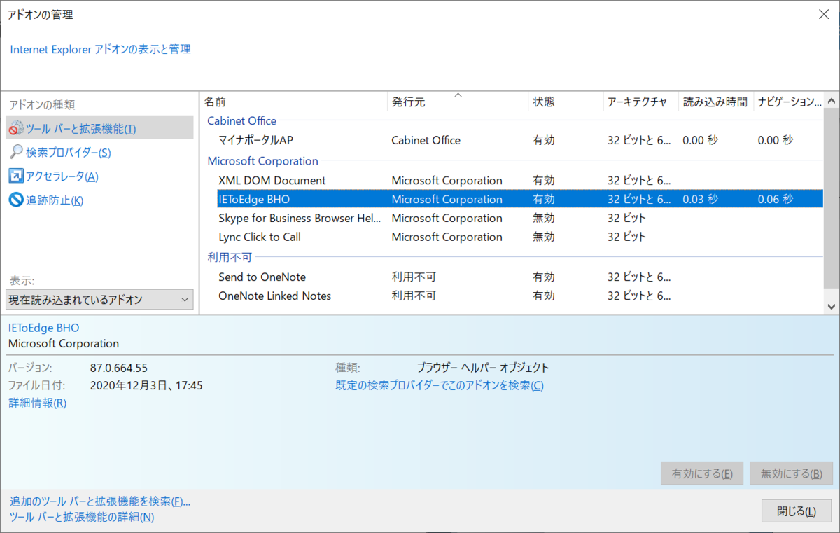Open the 表示 dropdown showing 現在読み込まれているアドオン
840x533 pixels.
tap(99, 300)
